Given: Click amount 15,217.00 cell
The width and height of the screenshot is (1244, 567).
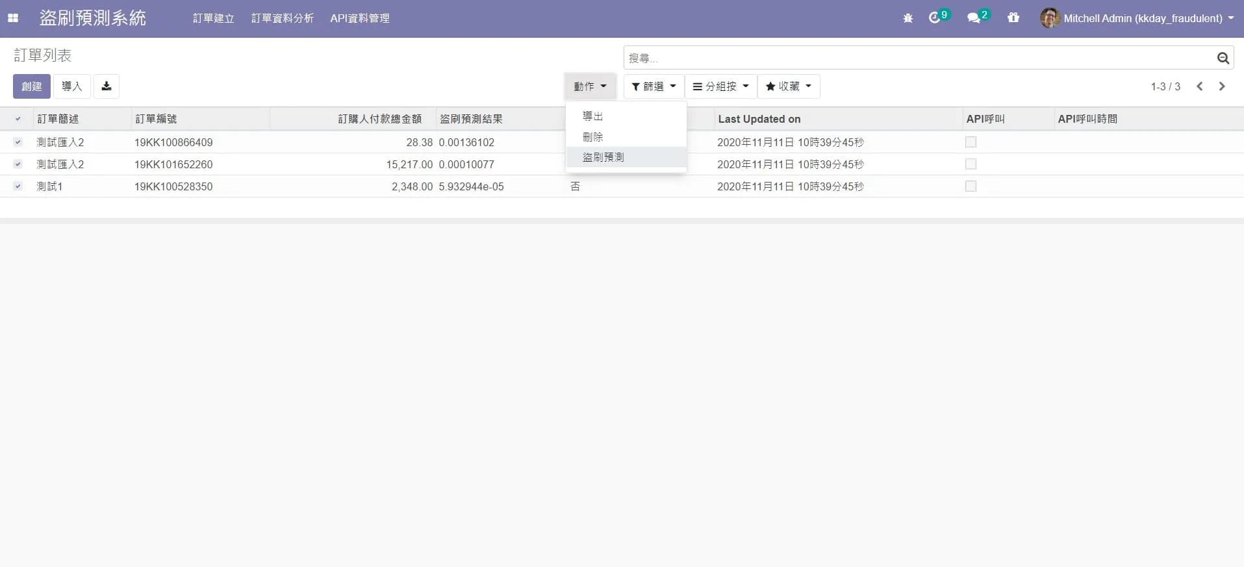Looking at the screenshot, I should click(409, 164).
